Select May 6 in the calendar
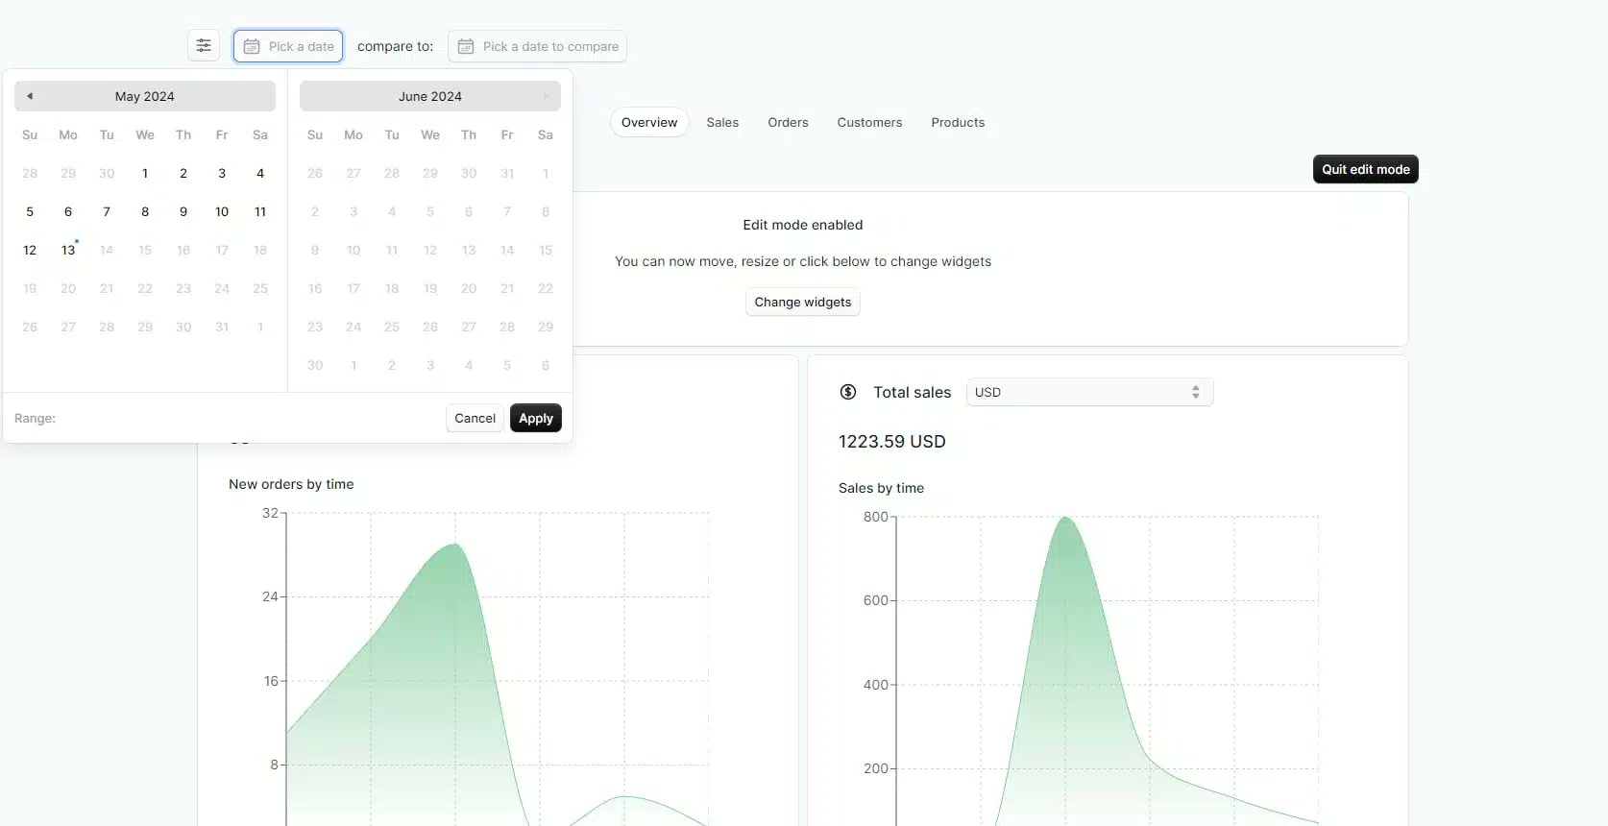This screenshot has height=826, width=1608. pos(68,211)
